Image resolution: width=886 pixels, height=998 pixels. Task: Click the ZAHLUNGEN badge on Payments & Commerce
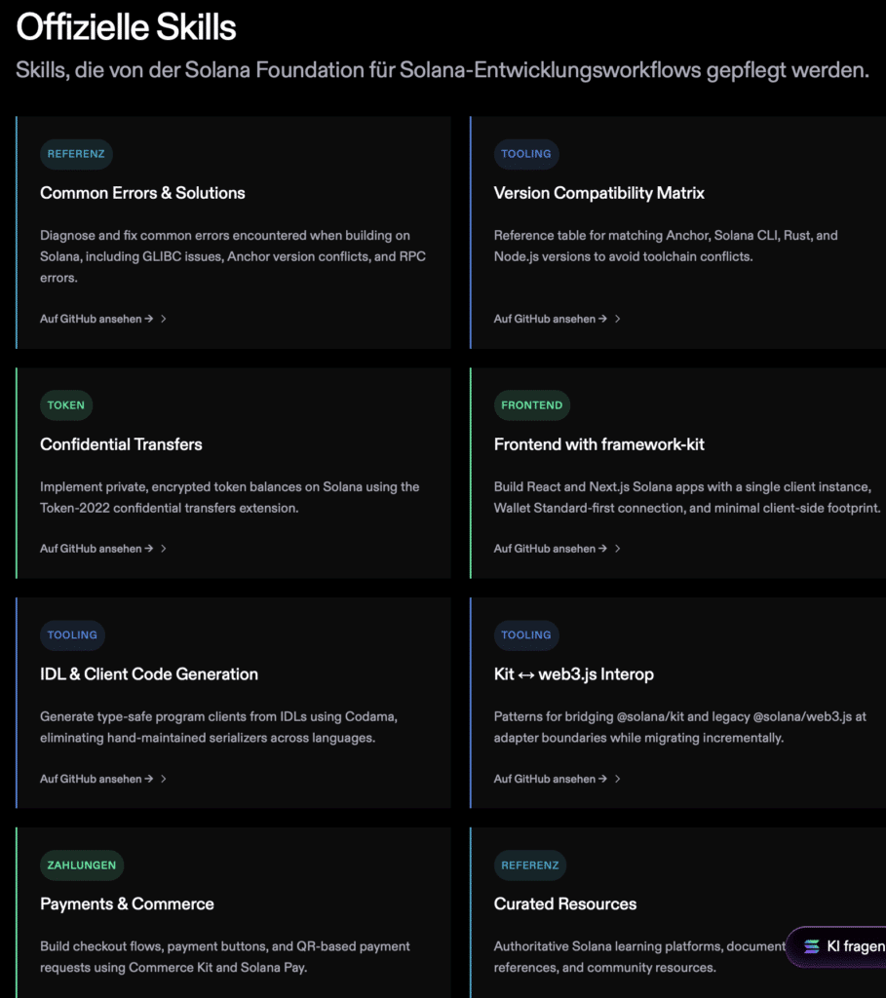(82, 864)
